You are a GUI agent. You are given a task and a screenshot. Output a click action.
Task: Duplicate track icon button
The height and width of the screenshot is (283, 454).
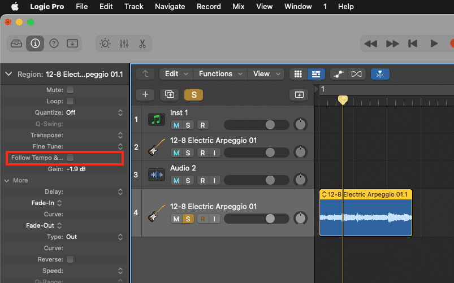pos(170,94)
